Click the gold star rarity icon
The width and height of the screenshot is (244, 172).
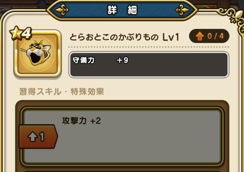[16, 32]
